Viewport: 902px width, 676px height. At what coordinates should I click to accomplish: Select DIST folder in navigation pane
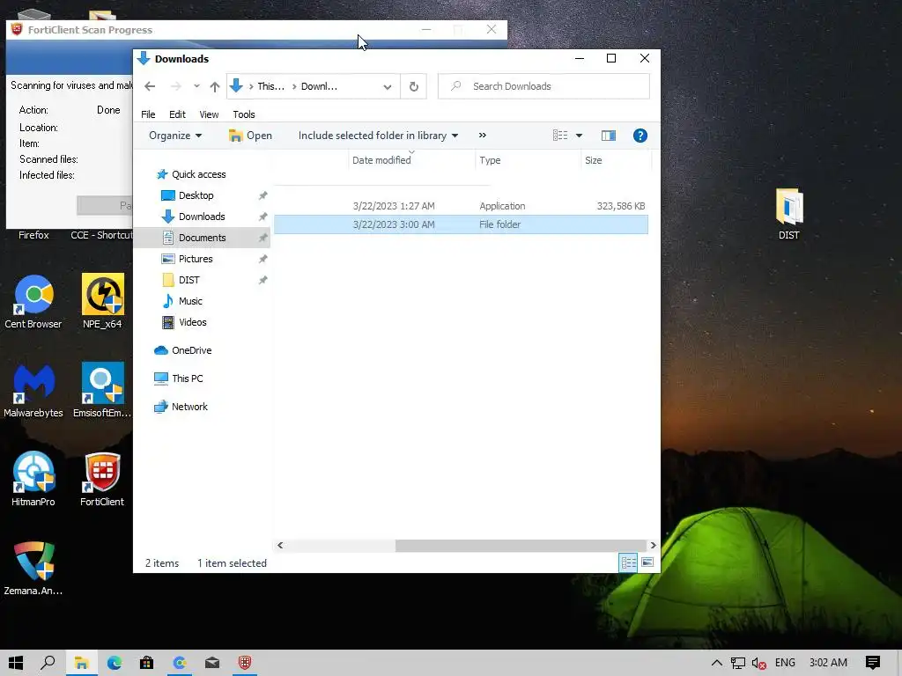point(189,280)
